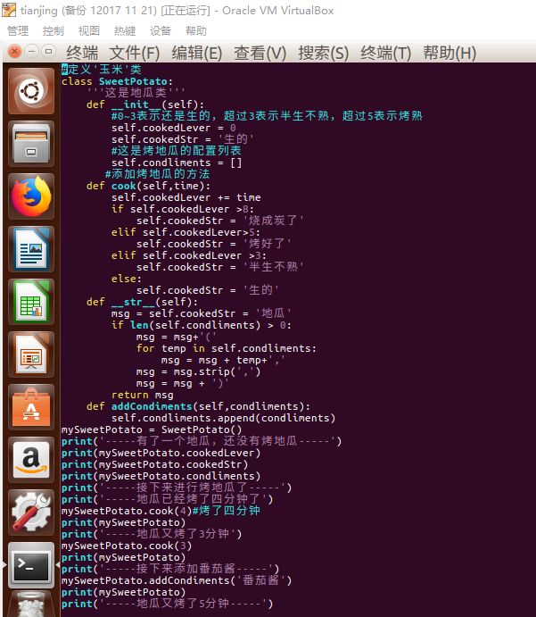
Task: Click 'for temp in self.condiments:' line
Action: [x=226, y=348]
